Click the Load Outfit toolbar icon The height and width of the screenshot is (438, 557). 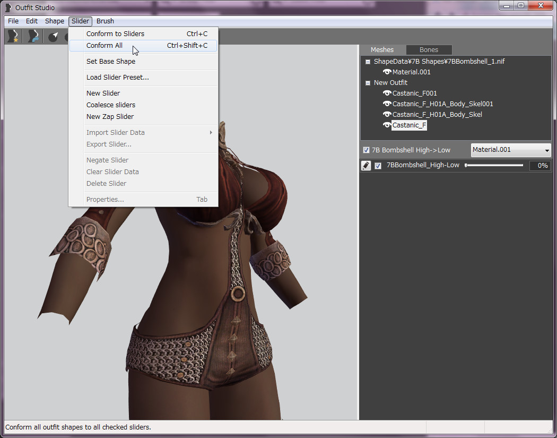click(x=33, y=36)
